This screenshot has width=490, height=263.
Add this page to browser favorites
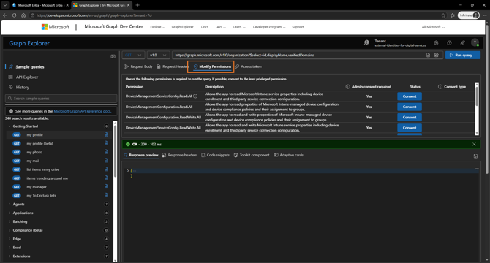[x=443, y=15]
